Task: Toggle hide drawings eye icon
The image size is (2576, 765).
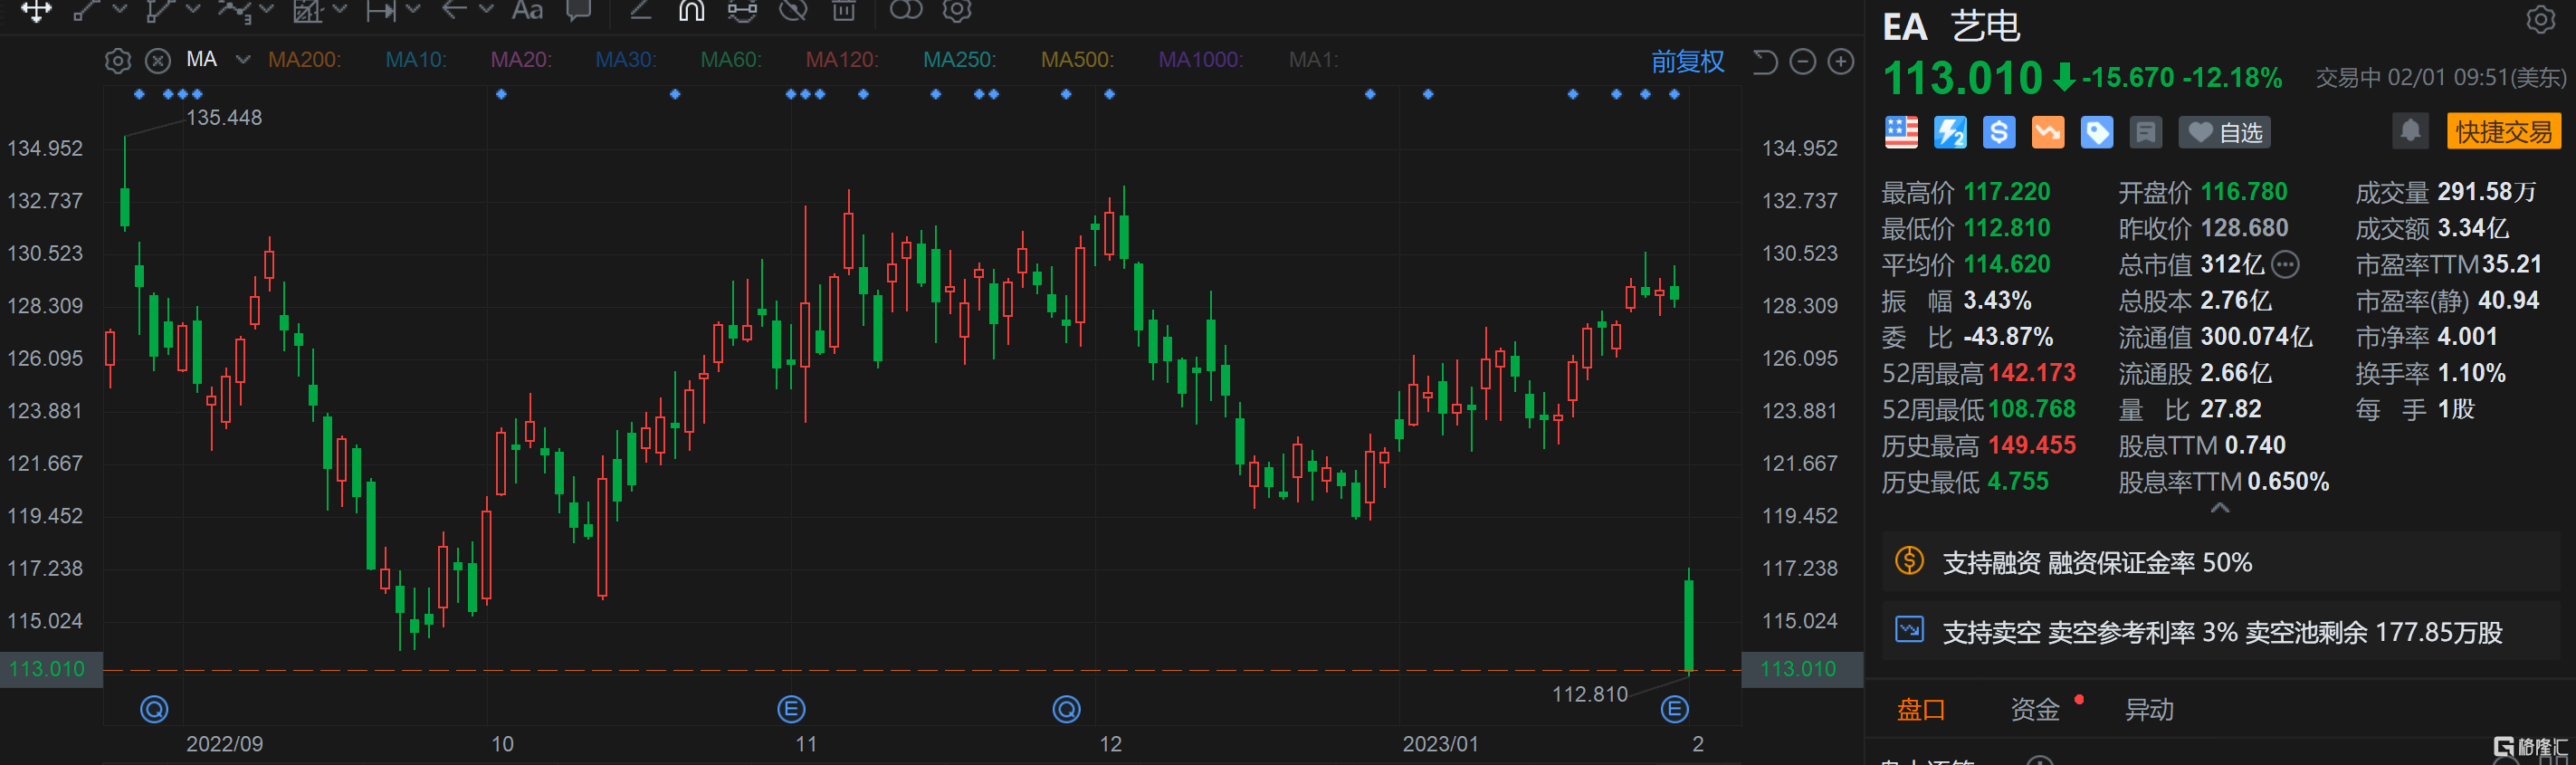Action: coord(793,11)
